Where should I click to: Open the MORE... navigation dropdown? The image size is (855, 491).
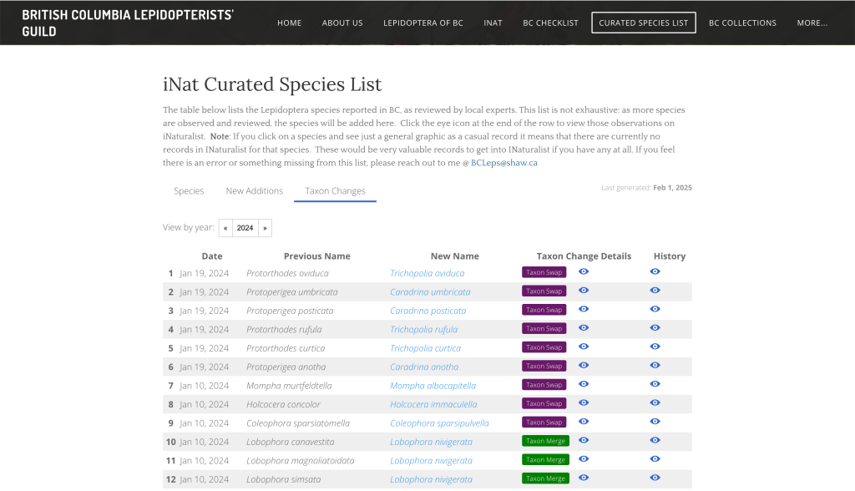tap(811, 23)
